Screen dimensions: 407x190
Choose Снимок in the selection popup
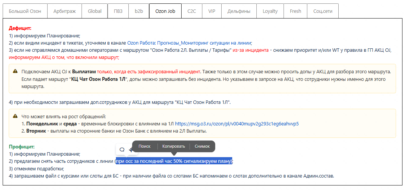point(202,147)
